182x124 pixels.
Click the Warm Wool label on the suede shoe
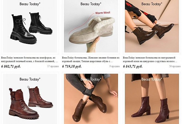tap(103, 13)
